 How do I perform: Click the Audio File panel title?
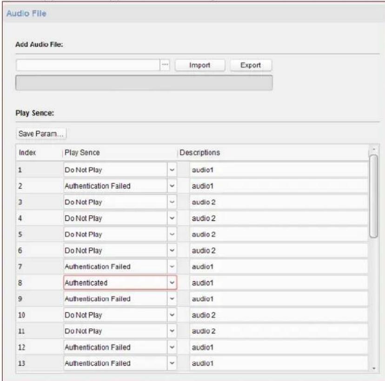(x=27, y=14)
